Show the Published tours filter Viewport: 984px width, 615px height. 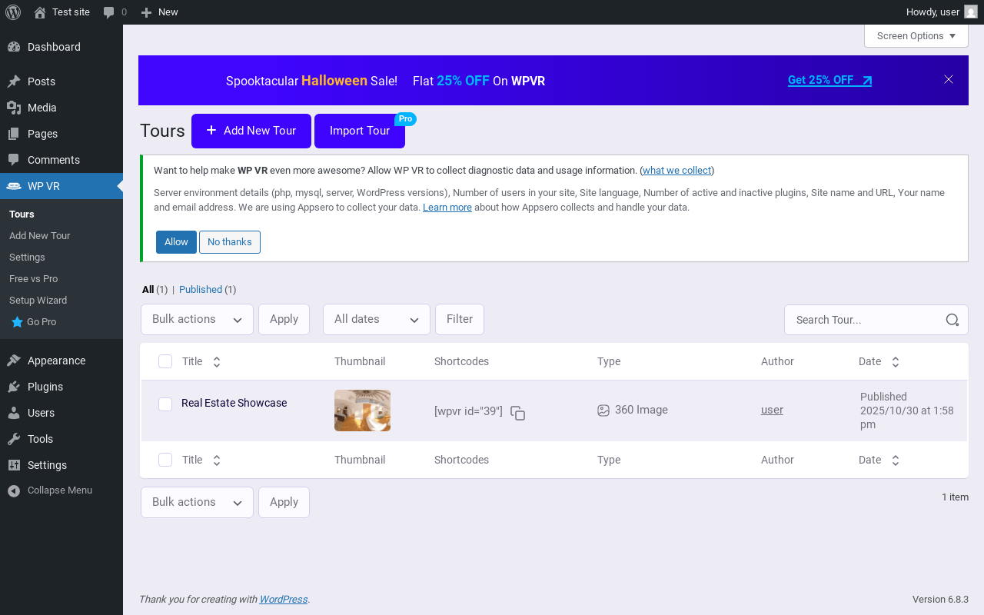[201, 290]
